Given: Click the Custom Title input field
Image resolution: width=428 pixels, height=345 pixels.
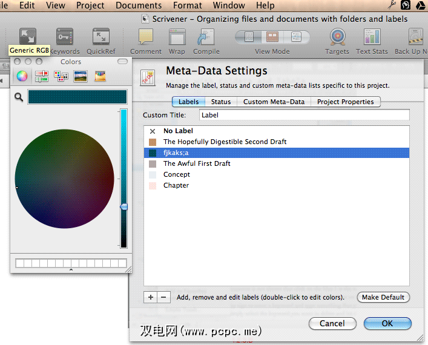Looking at the screenshot, I should tap(305, 115).
